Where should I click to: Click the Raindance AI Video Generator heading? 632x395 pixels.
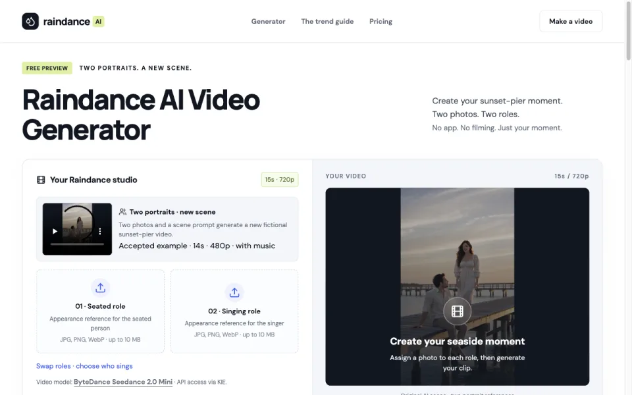tap(141, 115)
